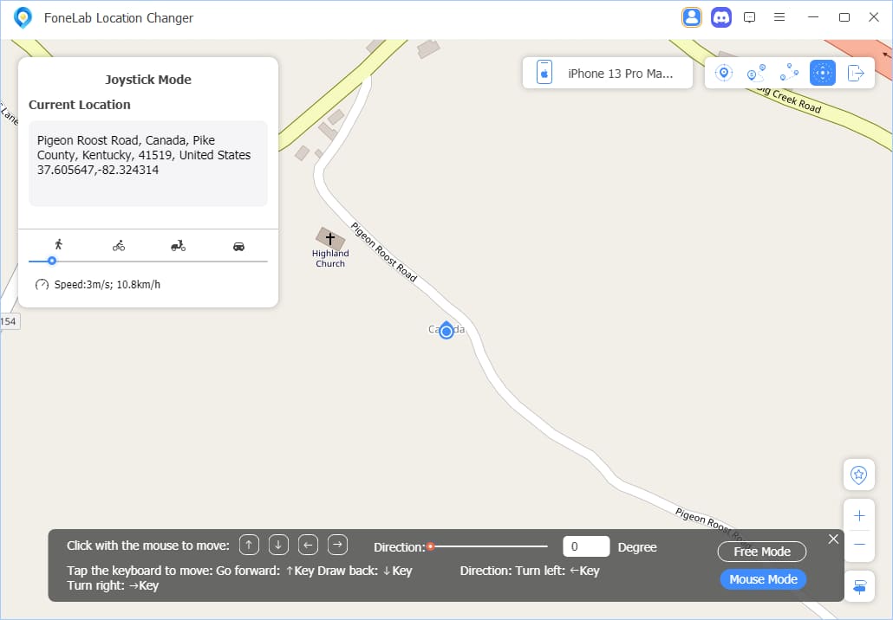Open the hamburger menu

coord(779,17)
